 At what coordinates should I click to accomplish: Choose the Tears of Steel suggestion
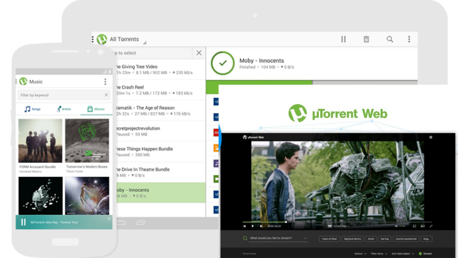(329, 239)
